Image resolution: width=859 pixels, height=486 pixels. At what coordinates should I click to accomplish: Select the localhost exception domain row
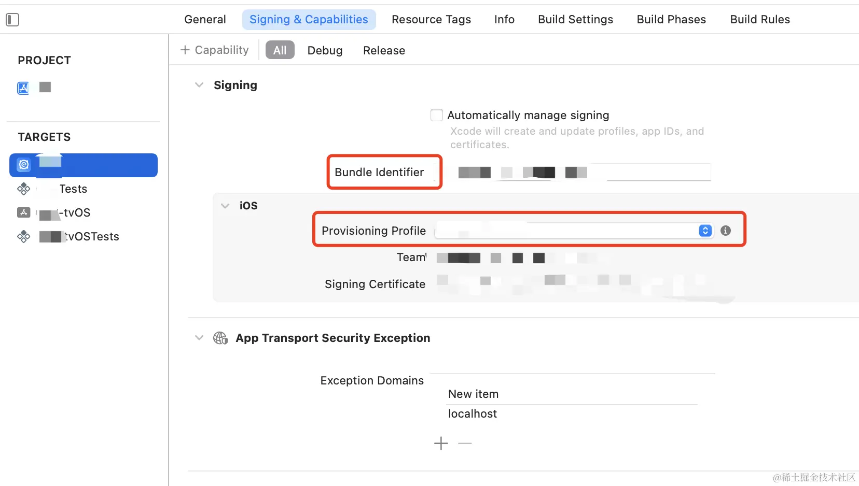pos(473,414)
